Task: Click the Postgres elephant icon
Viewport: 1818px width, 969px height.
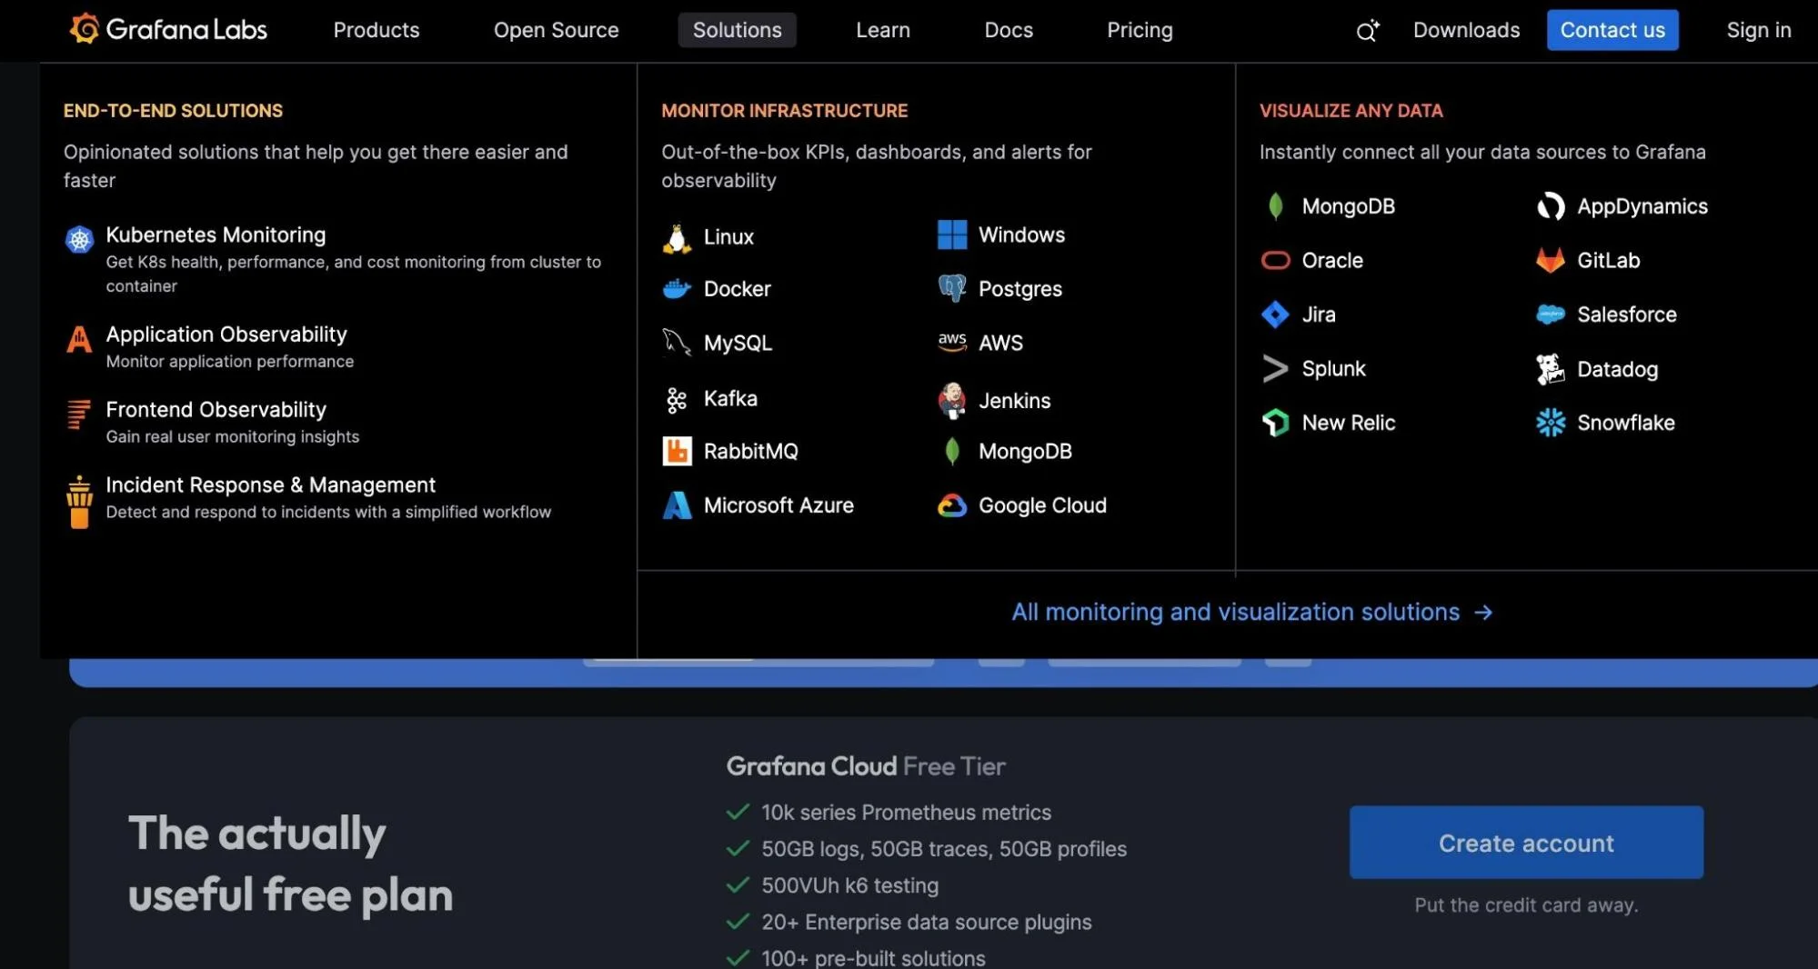Action: (x=952, y=288)
